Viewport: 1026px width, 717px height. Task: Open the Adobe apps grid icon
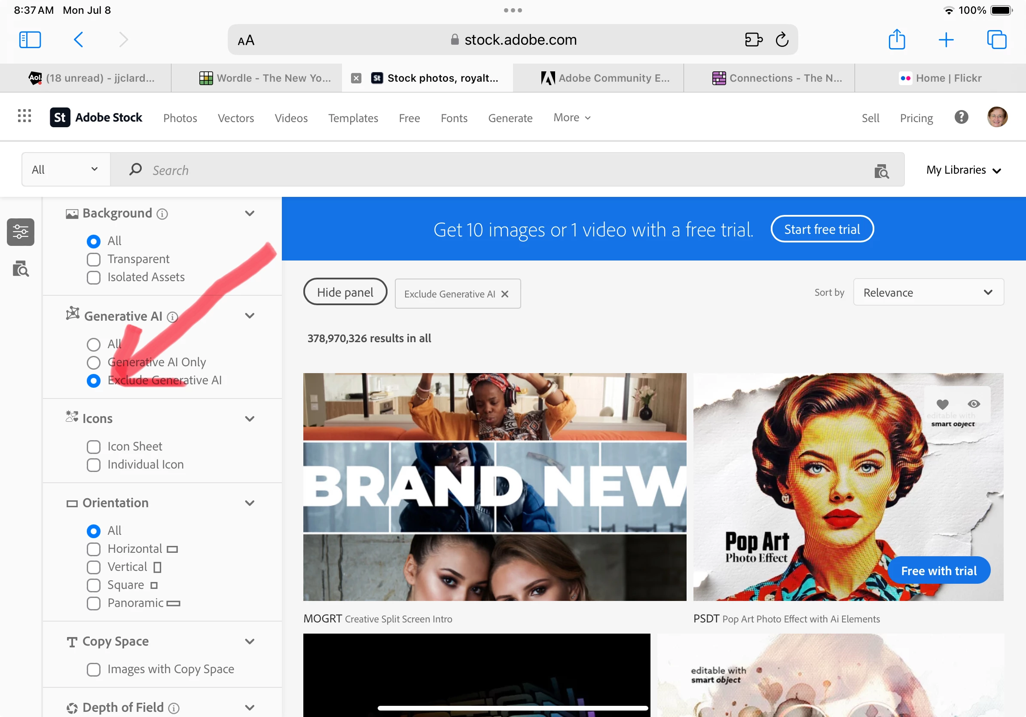click(24, 116)
